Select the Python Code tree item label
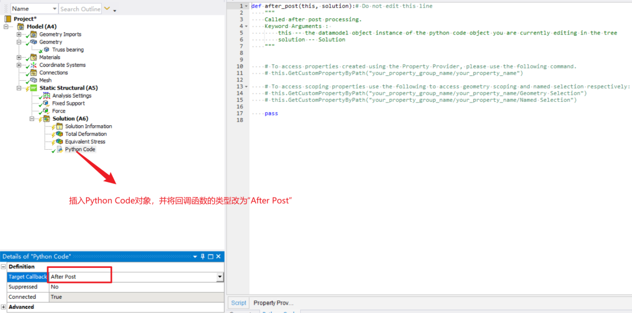The height and width of the screenshot is (313, 632). pos(80,149)
